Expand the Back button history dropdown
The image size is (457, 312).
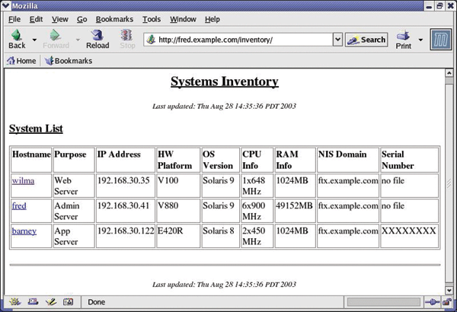coord(34,40)
